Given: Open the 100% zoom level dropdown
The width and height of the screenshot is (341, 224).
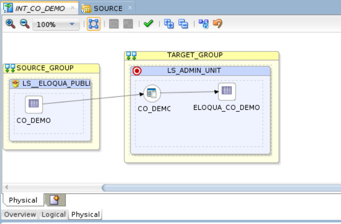Looking at the screenshot, I should coord(71,24).
